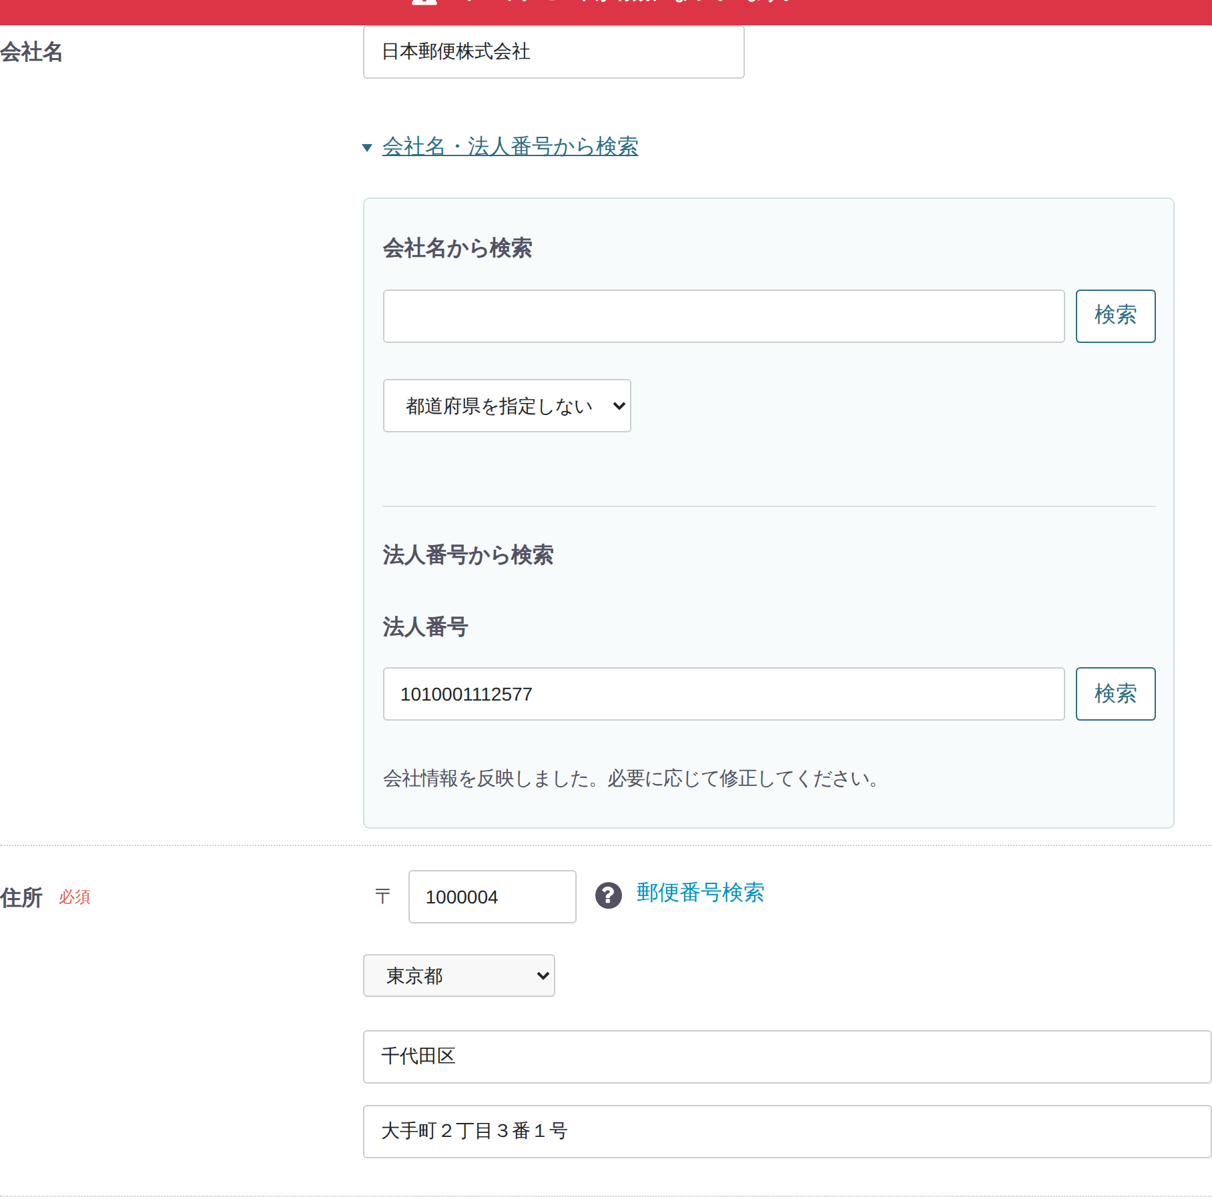
Task: Focus the 会社名 field with 日本郵便株式会社
Action: [554, 52]
